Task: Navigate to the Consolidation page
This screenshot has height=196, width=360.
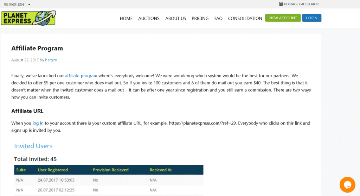Action: pyautogui.click(x=245, y=18)
